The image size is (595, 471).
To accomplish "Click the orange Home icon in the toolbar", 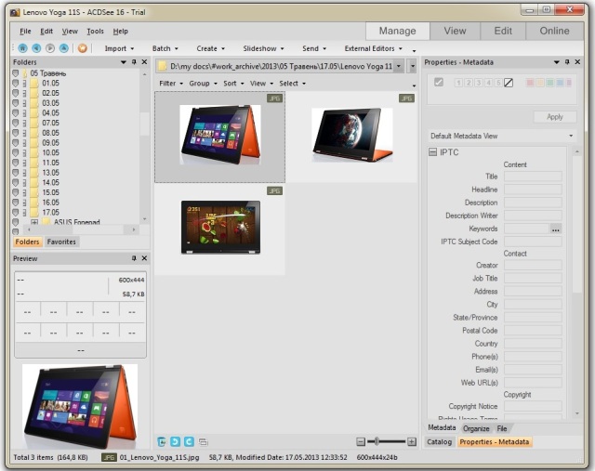I will pos(83,48).
